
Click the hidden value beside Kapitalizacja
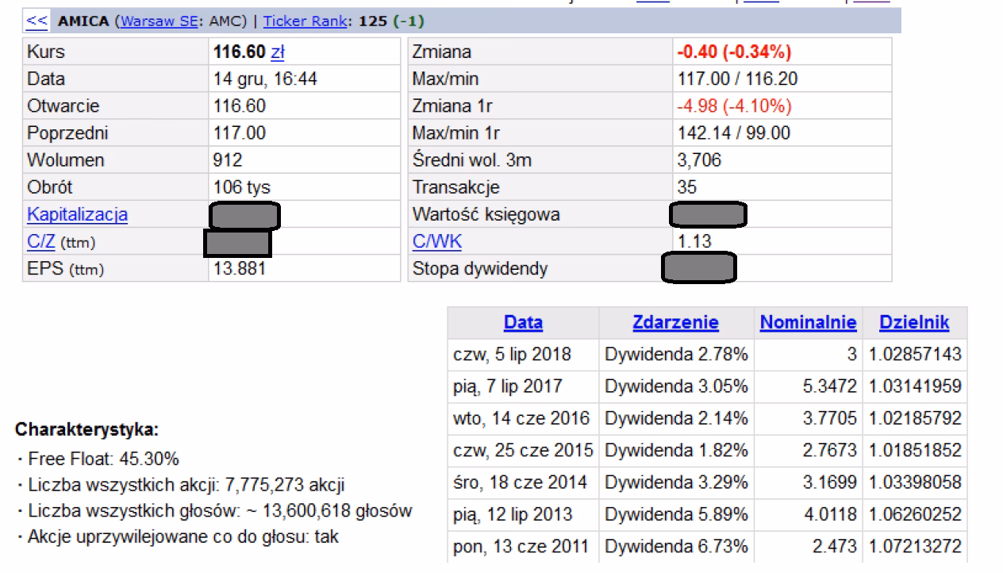[x=244, y=216]
